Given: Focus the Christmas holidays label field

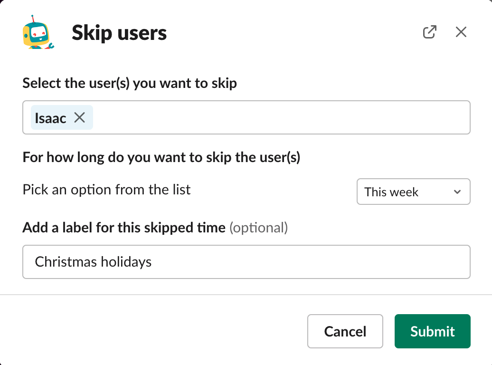Looking at the screenshot, I should 246,262.
